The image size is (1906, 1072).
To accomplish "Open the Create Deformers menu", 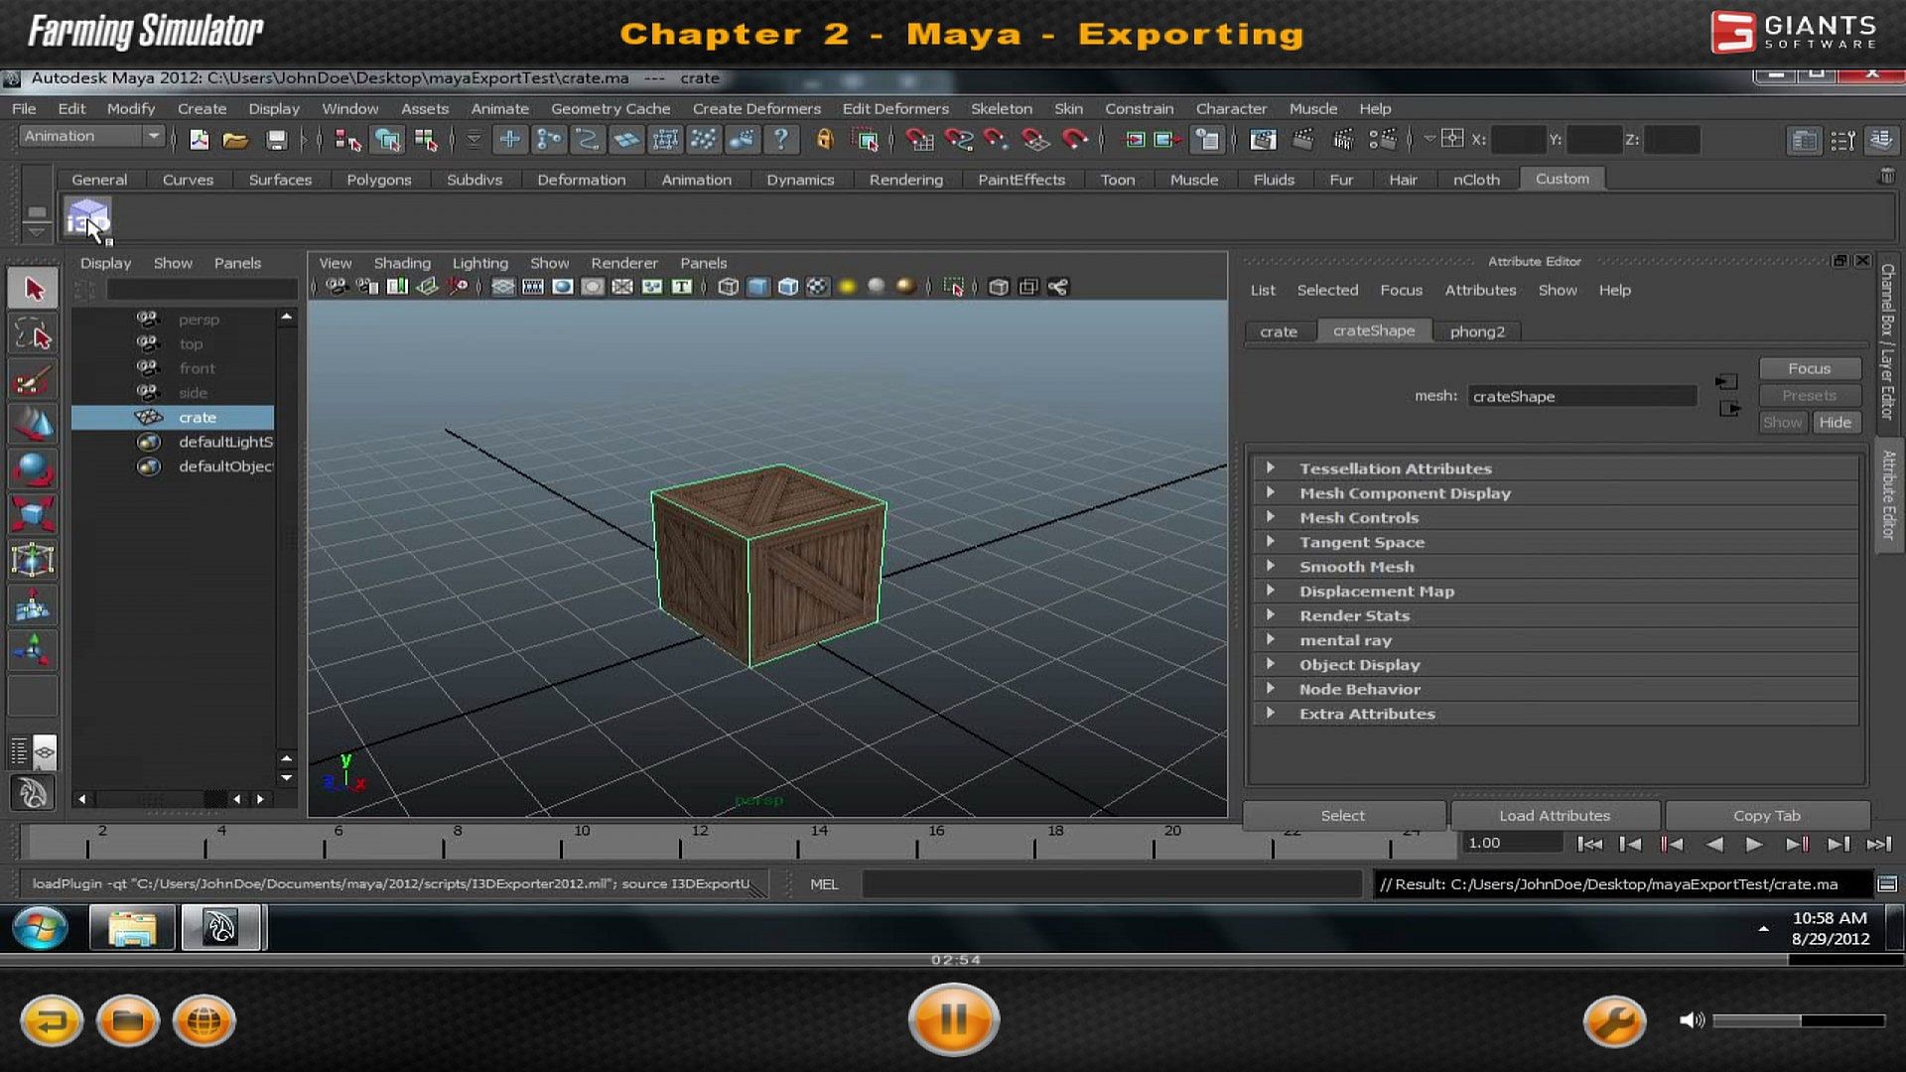I will coord(755,108).
